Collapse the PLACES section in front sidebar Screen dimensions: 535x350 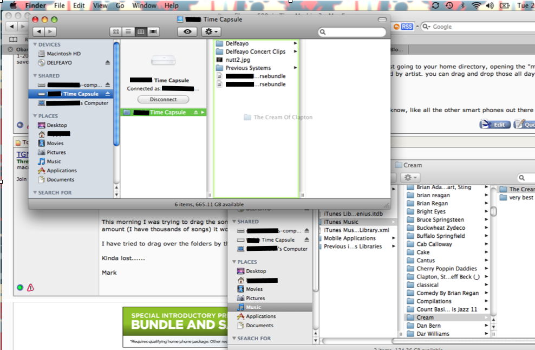point(35,116)
